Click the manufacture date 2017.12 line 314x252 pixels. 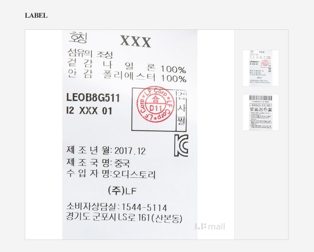[106, 150]
